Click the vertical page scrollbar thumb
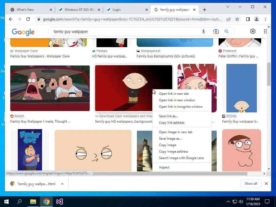Screen dimensions: 276x207 coord(269,74)
